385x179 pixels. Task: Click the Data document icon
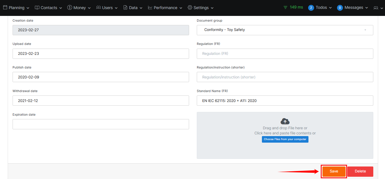(x=125, y=8)
